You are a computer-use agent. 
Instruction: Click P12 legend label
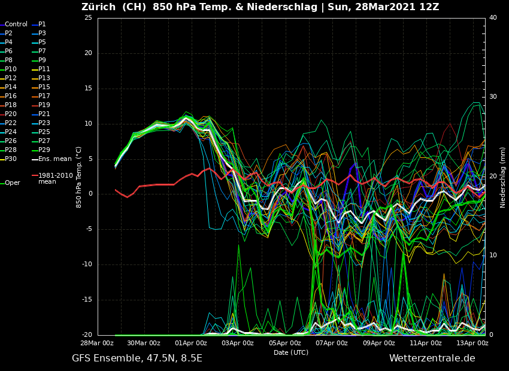(11, 78)
